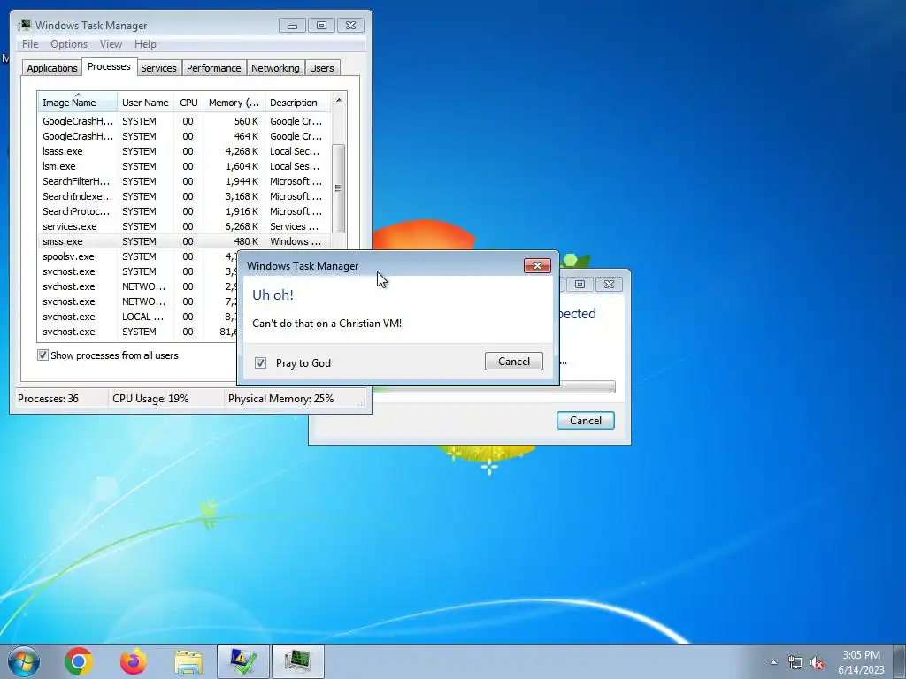The width and height of the screenshot is (906, 679).
Task: Select the SearchProtoc... process row
Action: point(185,211)
